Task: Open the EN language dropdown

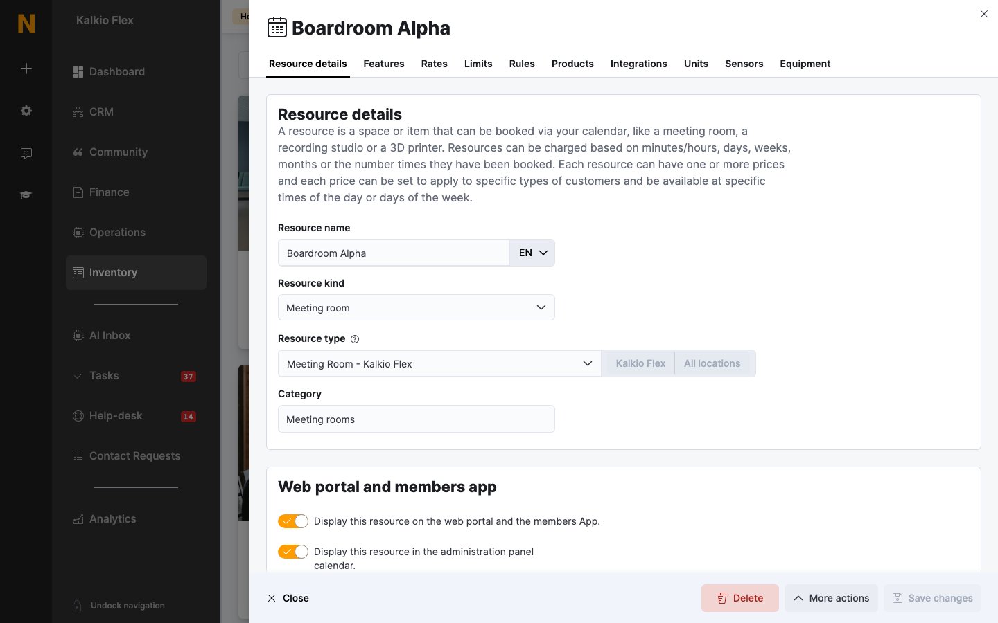Action: click(x=532, y=253)
